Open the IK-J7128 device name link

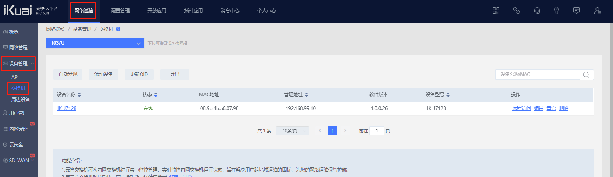click(x=67, y=108)
